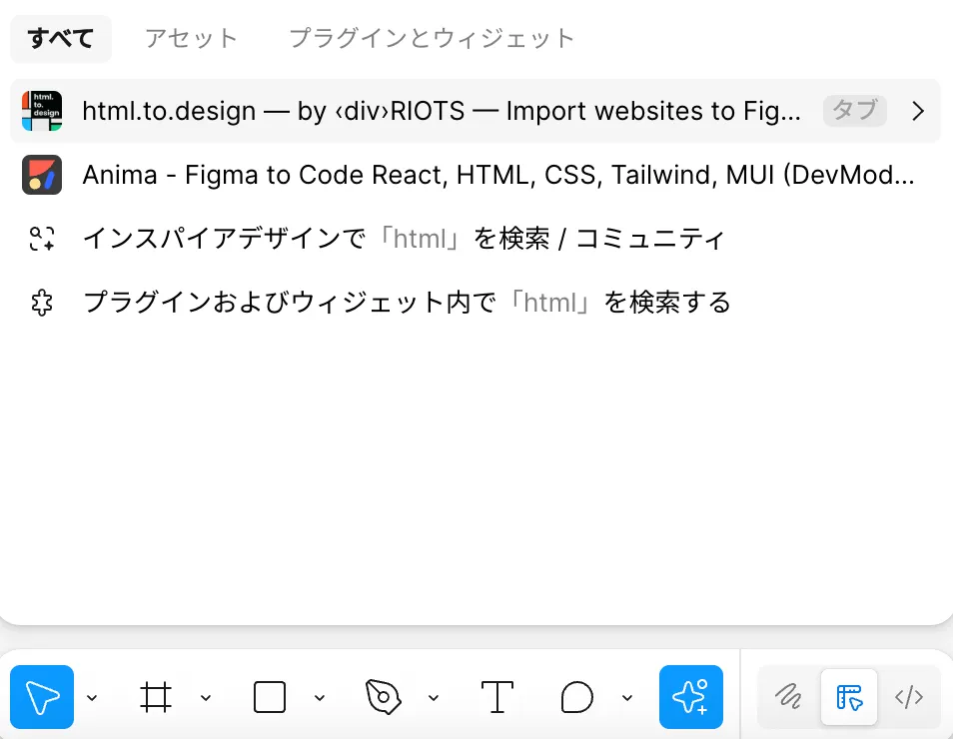This screenshot has width=953, height=739.
Task: Toggle the Actions sparkle button
Action: tap(691, 697)
